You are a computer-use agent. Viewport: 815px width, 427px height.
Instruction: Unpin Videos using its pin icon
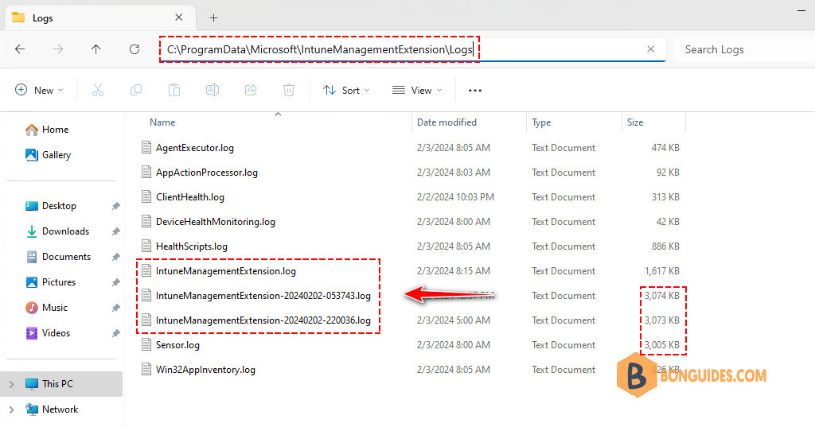pyautogui.click(x=115, y=333)
